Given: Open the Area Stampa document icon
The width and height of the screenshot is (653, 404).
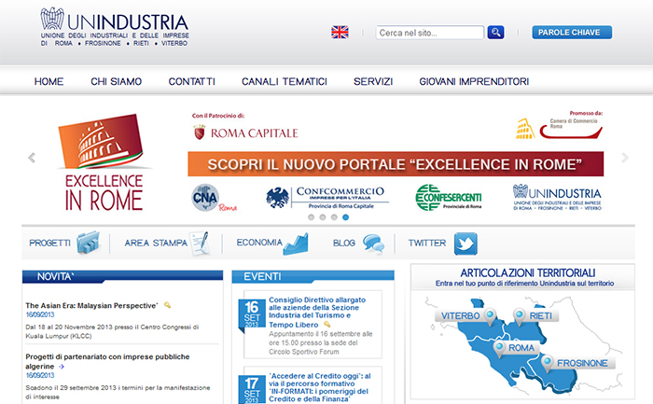Looking at the screenshot, I should 201,244.
